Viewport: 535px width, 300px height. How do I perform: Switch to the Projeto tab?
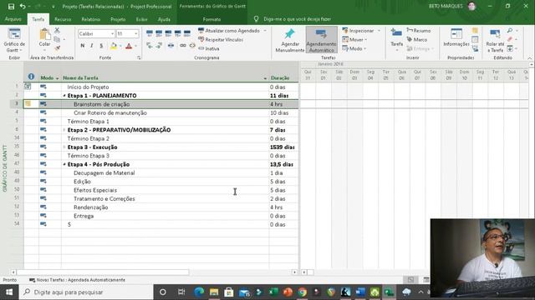click(118, 19)
